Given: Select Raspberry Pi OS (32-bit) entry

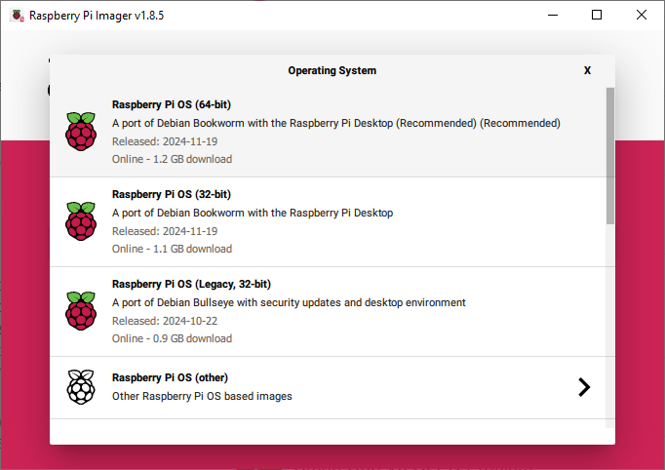Looking at the screenshot, I should pyautogui.click(x=328, y=222).
